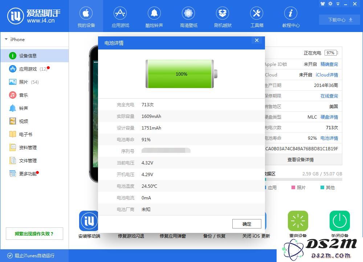Click the storage usage bar
363x262 pixels.
click(x=303, y=179)
